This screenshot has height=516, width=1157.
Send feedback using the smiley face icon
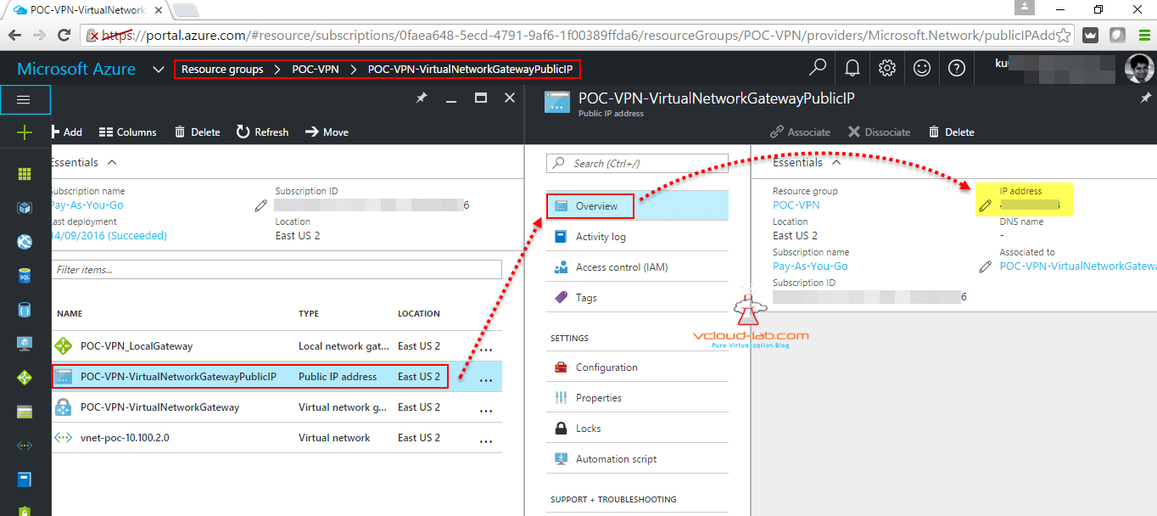(x=922, y=68)
